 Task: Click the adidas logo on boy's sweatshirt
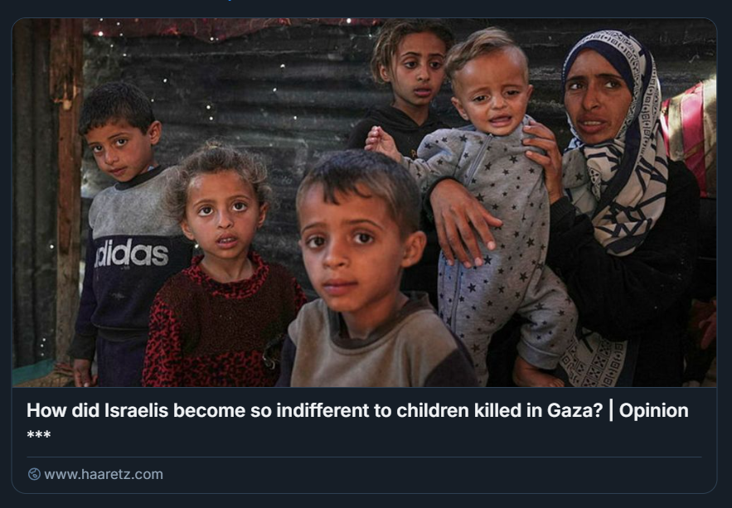[131, 254]
